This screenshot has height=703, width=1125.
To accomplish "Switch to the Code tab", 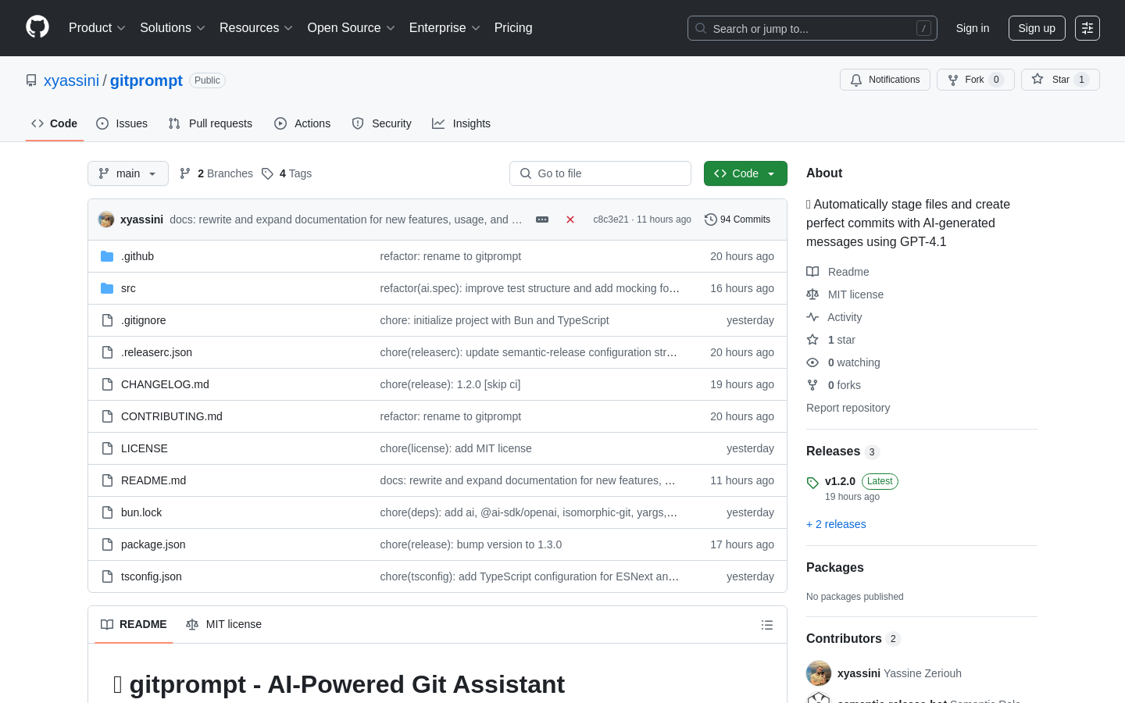I will (55, 123).
